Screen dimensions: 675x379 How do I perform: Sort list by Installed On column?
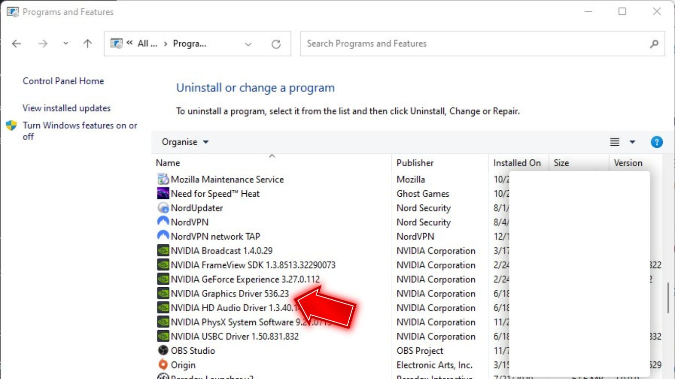[x=517, y=163]
